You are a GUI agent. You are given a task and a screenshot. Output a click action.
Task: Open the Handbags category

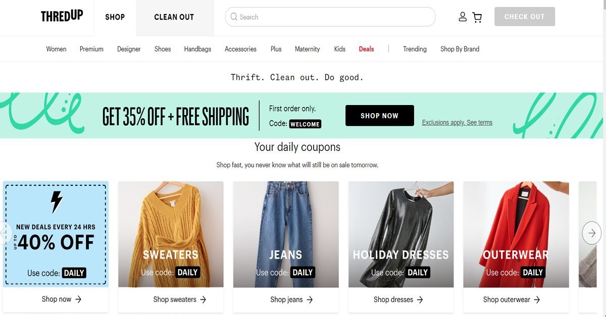click(x=197, y=49)
